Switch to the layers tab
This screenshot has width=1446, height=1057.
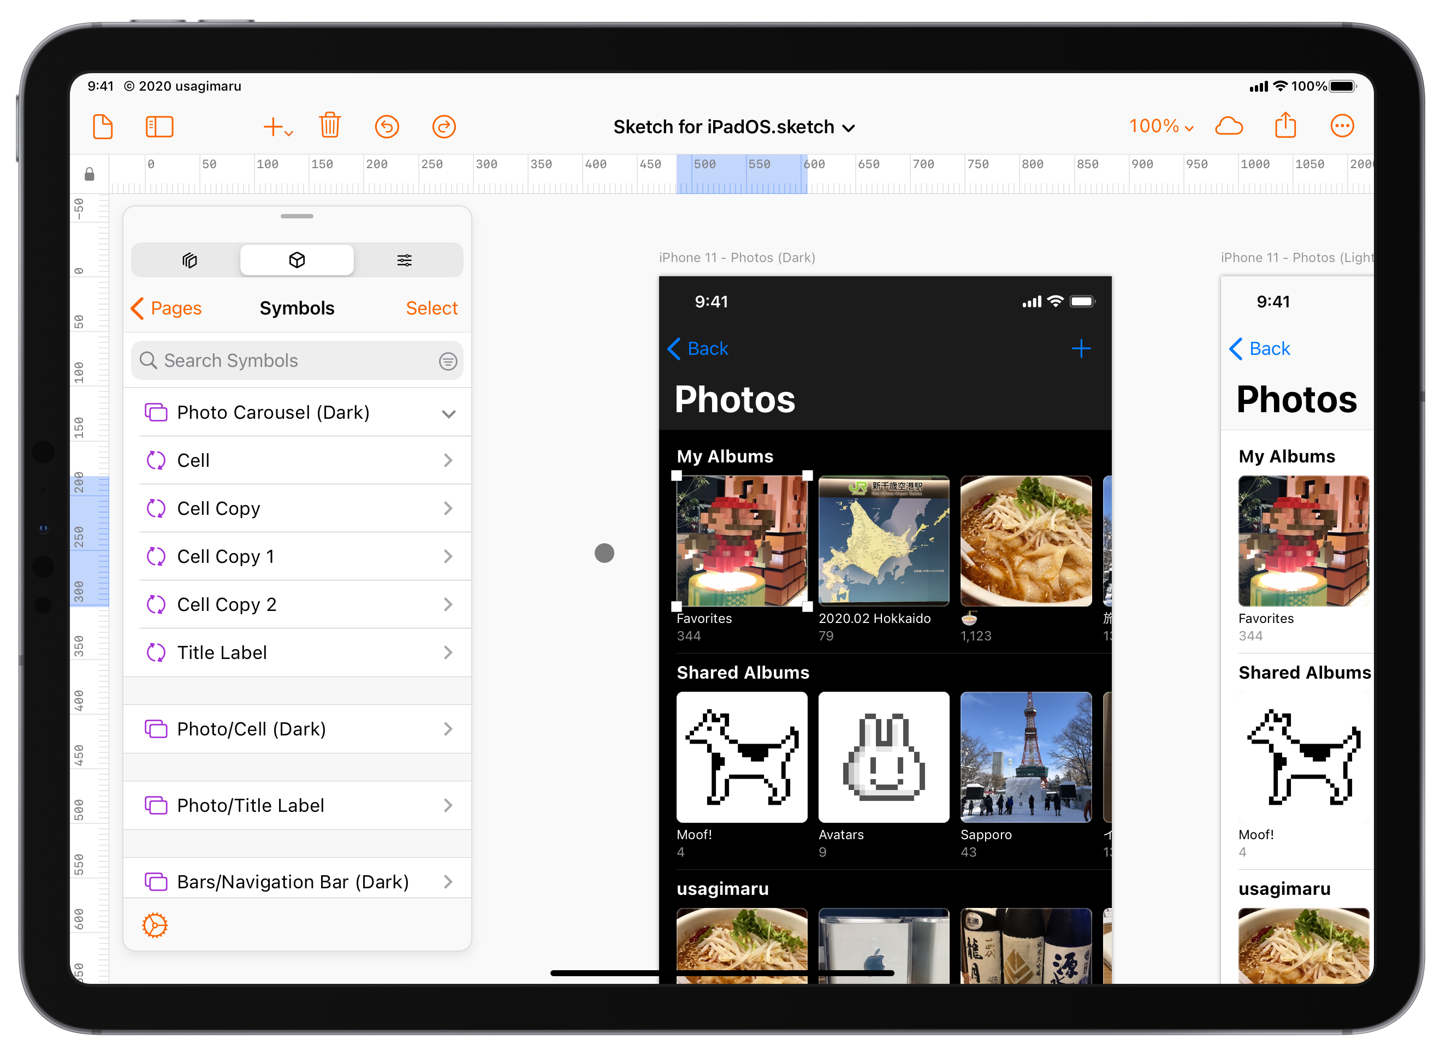point(189,260)
